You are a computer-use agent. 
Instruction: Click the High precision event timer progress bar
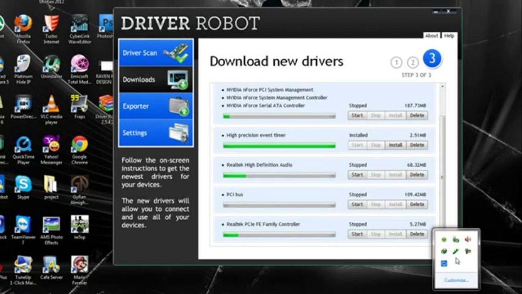[279, 146]
